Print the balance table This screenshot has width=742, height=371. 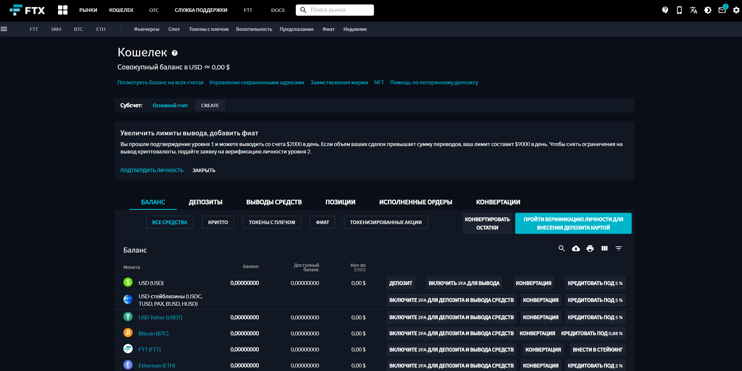click(x=590, y=248)
